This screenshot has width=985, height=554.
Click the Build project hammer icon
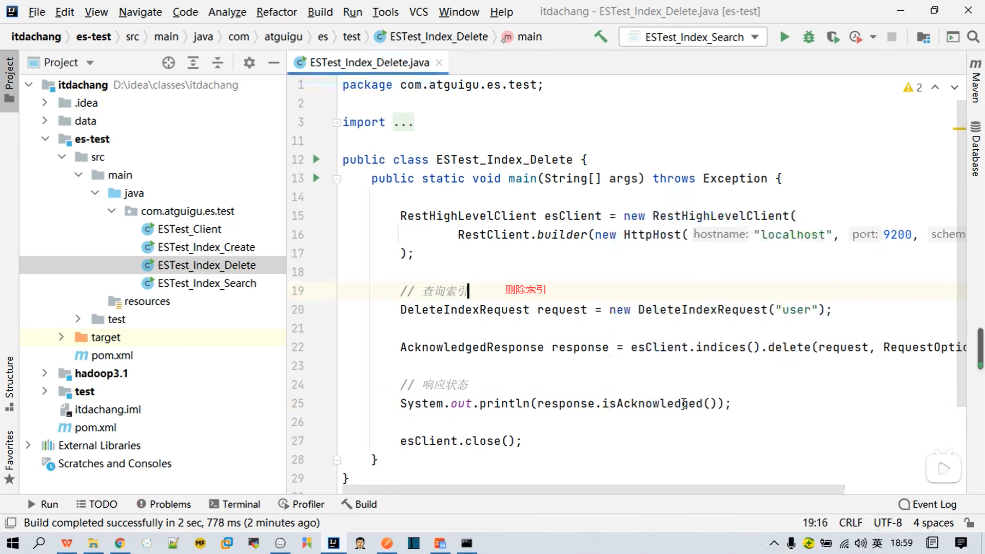point(600,37)
